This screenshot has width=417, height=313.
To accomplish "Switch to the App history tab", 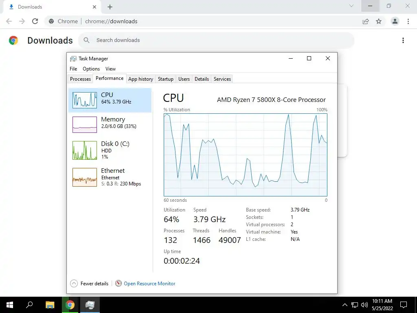I will pos(140,79).
